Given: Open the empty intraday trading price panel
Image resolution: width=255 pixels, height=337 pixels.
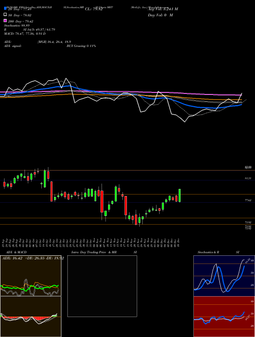Looking at the screenshot, I should [102, 286].
